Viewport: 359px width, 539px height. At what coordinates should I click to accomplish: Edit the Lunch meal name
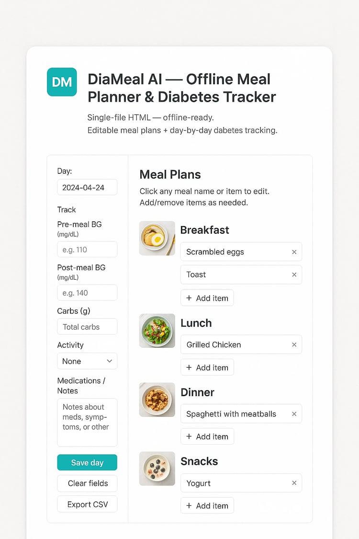pos(196,323)
